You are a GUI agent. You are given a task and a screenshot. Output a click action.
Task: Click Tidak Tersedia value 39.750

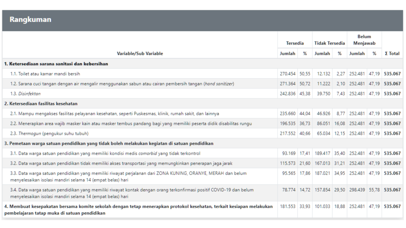323,94
